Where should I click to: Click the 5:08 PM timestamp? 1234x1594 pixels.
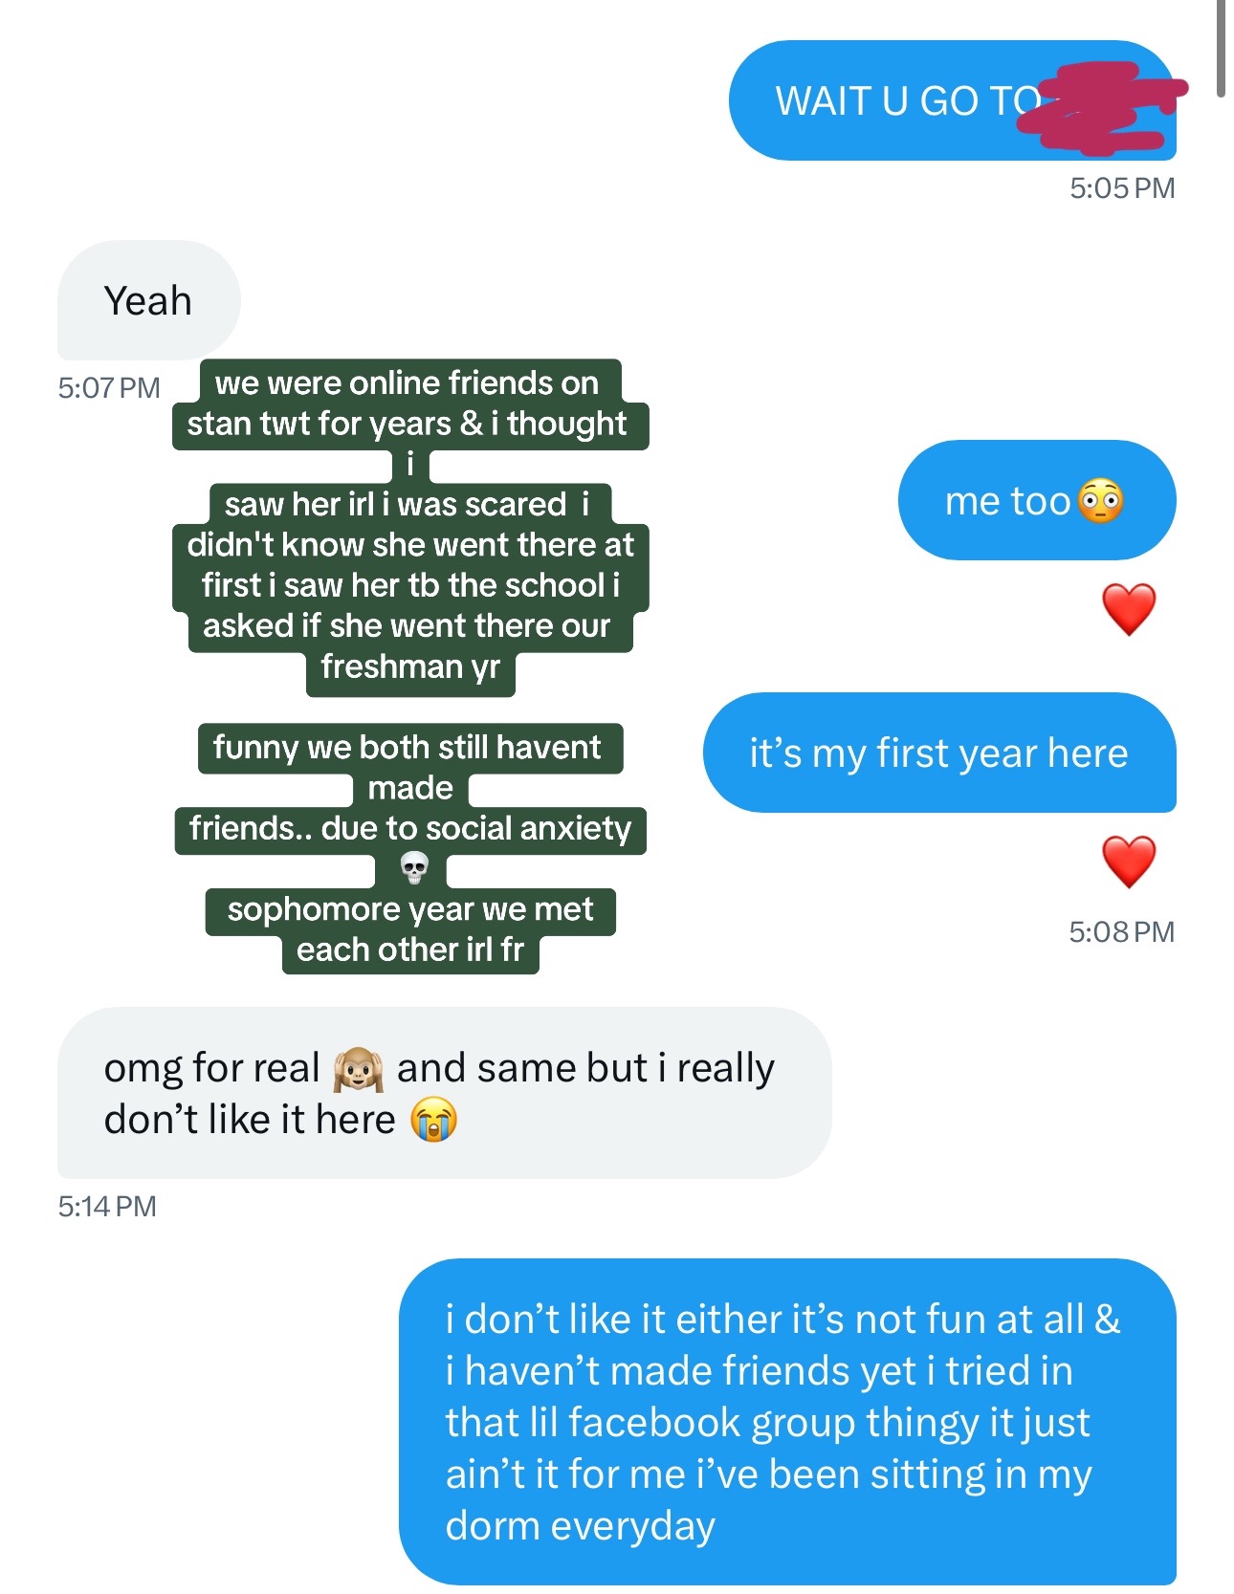coord(1122,931)
